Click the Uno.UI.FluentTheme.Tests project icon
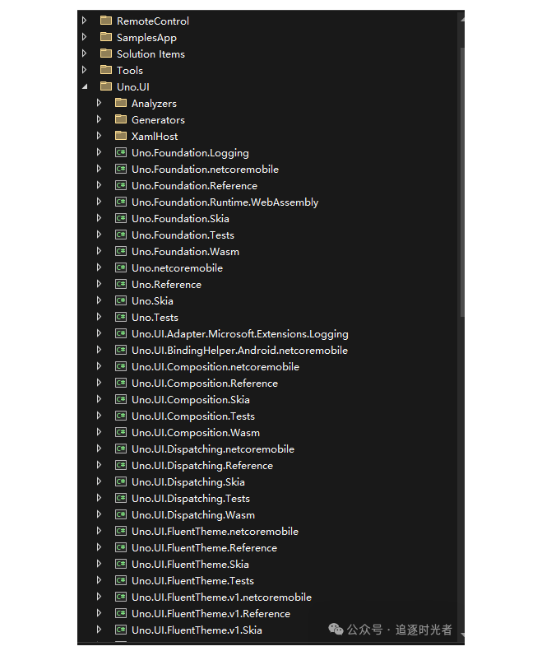 point(120,580)
